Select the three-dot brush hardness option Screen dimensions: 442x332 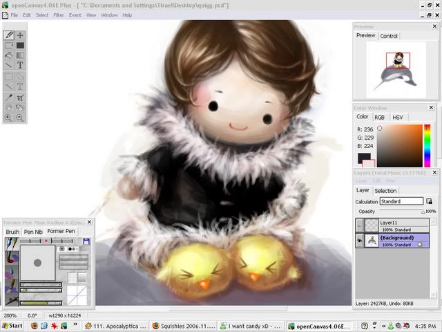click(x=73, y=249)
